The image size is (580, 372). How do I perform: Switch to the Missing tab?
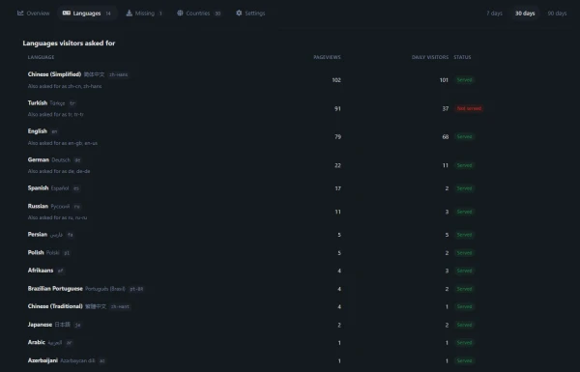tap(145, 14)
